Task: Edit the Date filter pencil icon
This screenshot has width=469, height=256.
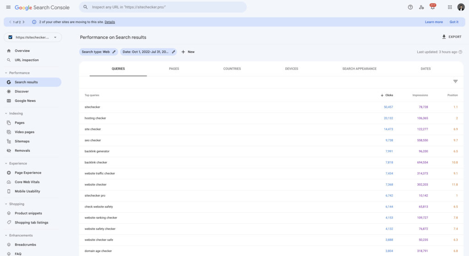Action: [x=173, y=52]
